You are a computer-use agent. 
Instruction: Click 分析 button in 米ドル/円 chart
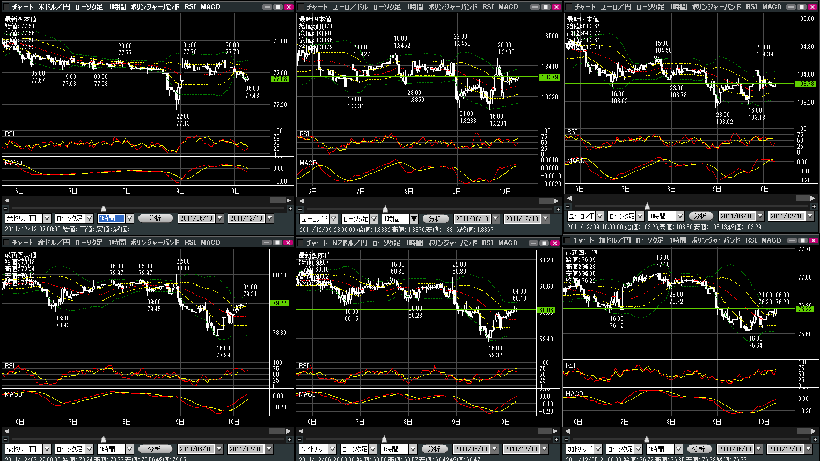[156, 218]
